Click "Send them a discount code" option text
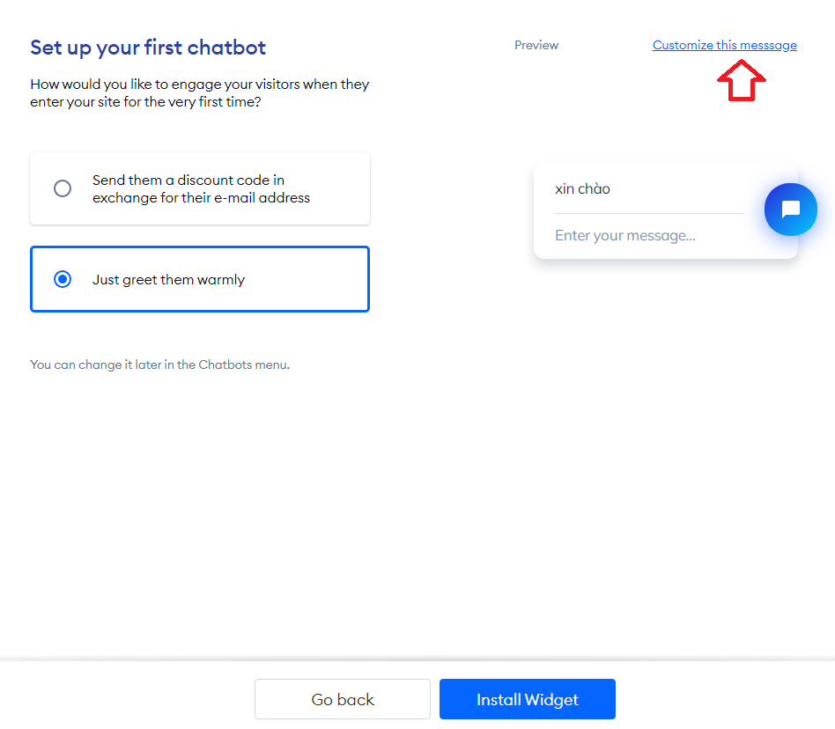Image resolution: width=835 pixels, height=729 pixels. (x=188, y=180)
